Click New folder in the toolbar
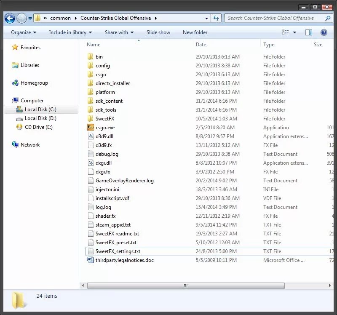Image resolution: width=337 pixels, height=315 pixels. pos(195,32)
